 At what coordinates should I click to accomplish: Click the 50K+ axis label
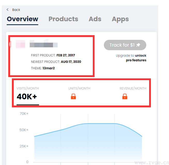pyautogui.click(x=24, y=130)
